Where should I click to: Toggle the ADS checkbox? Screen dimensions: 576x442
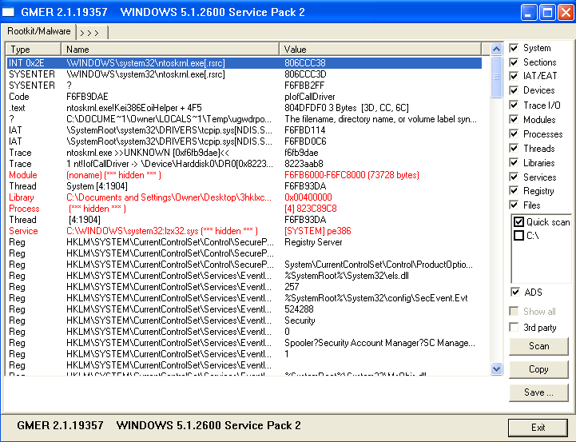[515, 292]
